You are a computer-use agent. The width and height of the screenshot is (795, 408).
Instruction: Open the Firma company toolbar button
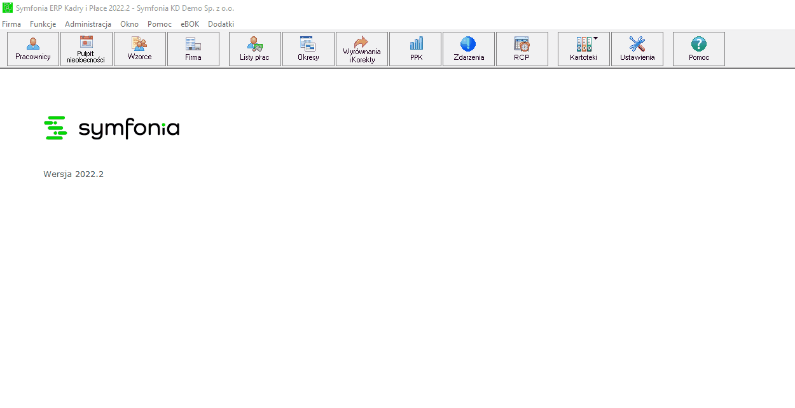(x=193, y=49)
